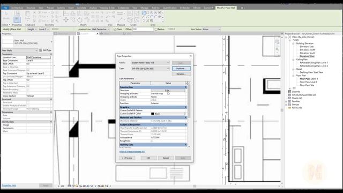
Task: Click the Sheets icon in Project Browser
Action: pos(289,98)
